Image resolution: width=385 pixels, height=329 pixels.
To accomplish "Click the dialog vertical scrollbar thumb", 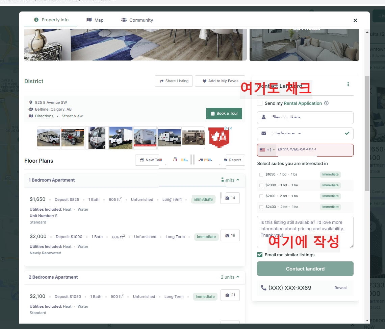I will click(367, 133).
